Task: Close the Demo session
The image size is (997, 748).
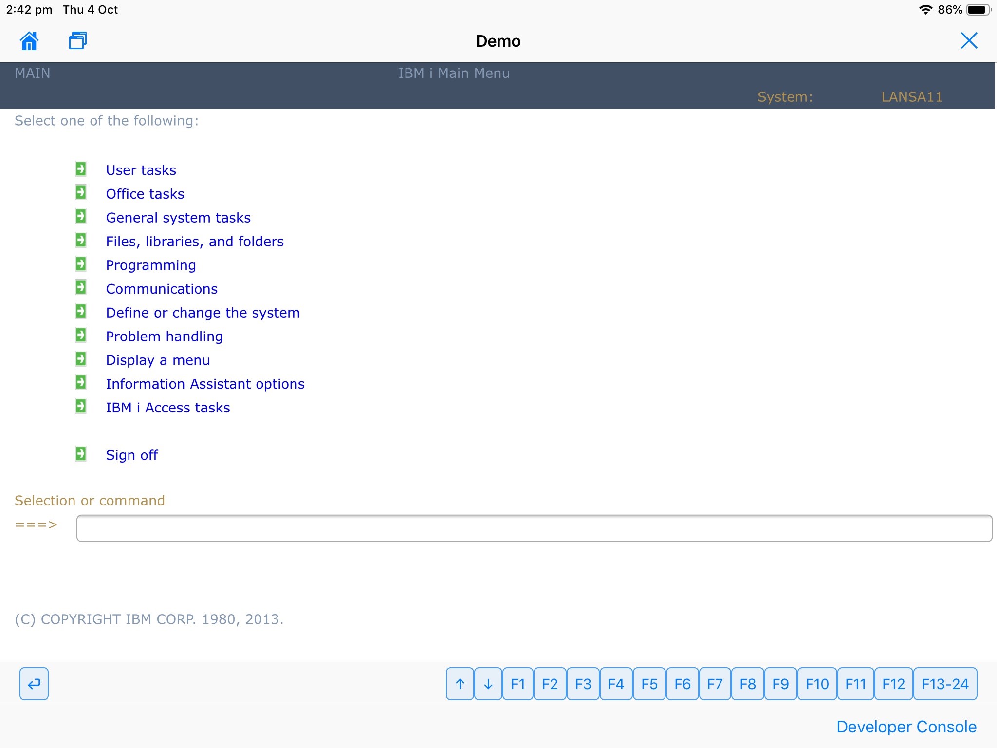Action: pos(969,41)
